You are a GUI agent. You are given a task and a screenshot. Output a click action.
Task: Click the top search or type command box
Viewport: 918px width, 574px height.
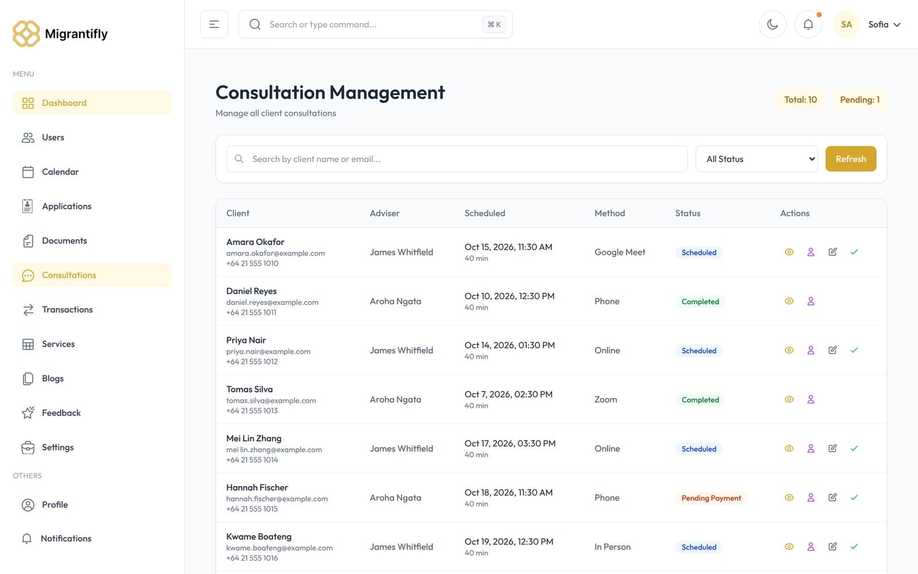click(x=375, y=24)
